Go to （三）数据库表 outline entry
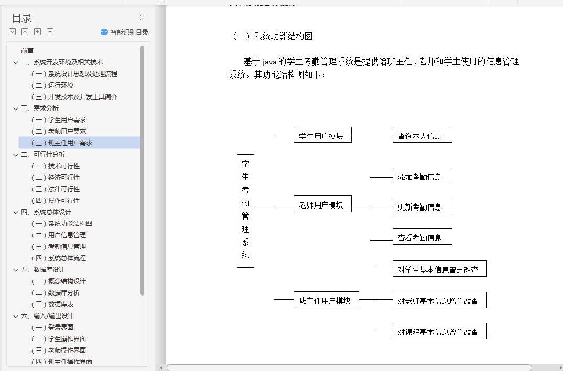Screen dimensions: 563x371 click(52, 304)
